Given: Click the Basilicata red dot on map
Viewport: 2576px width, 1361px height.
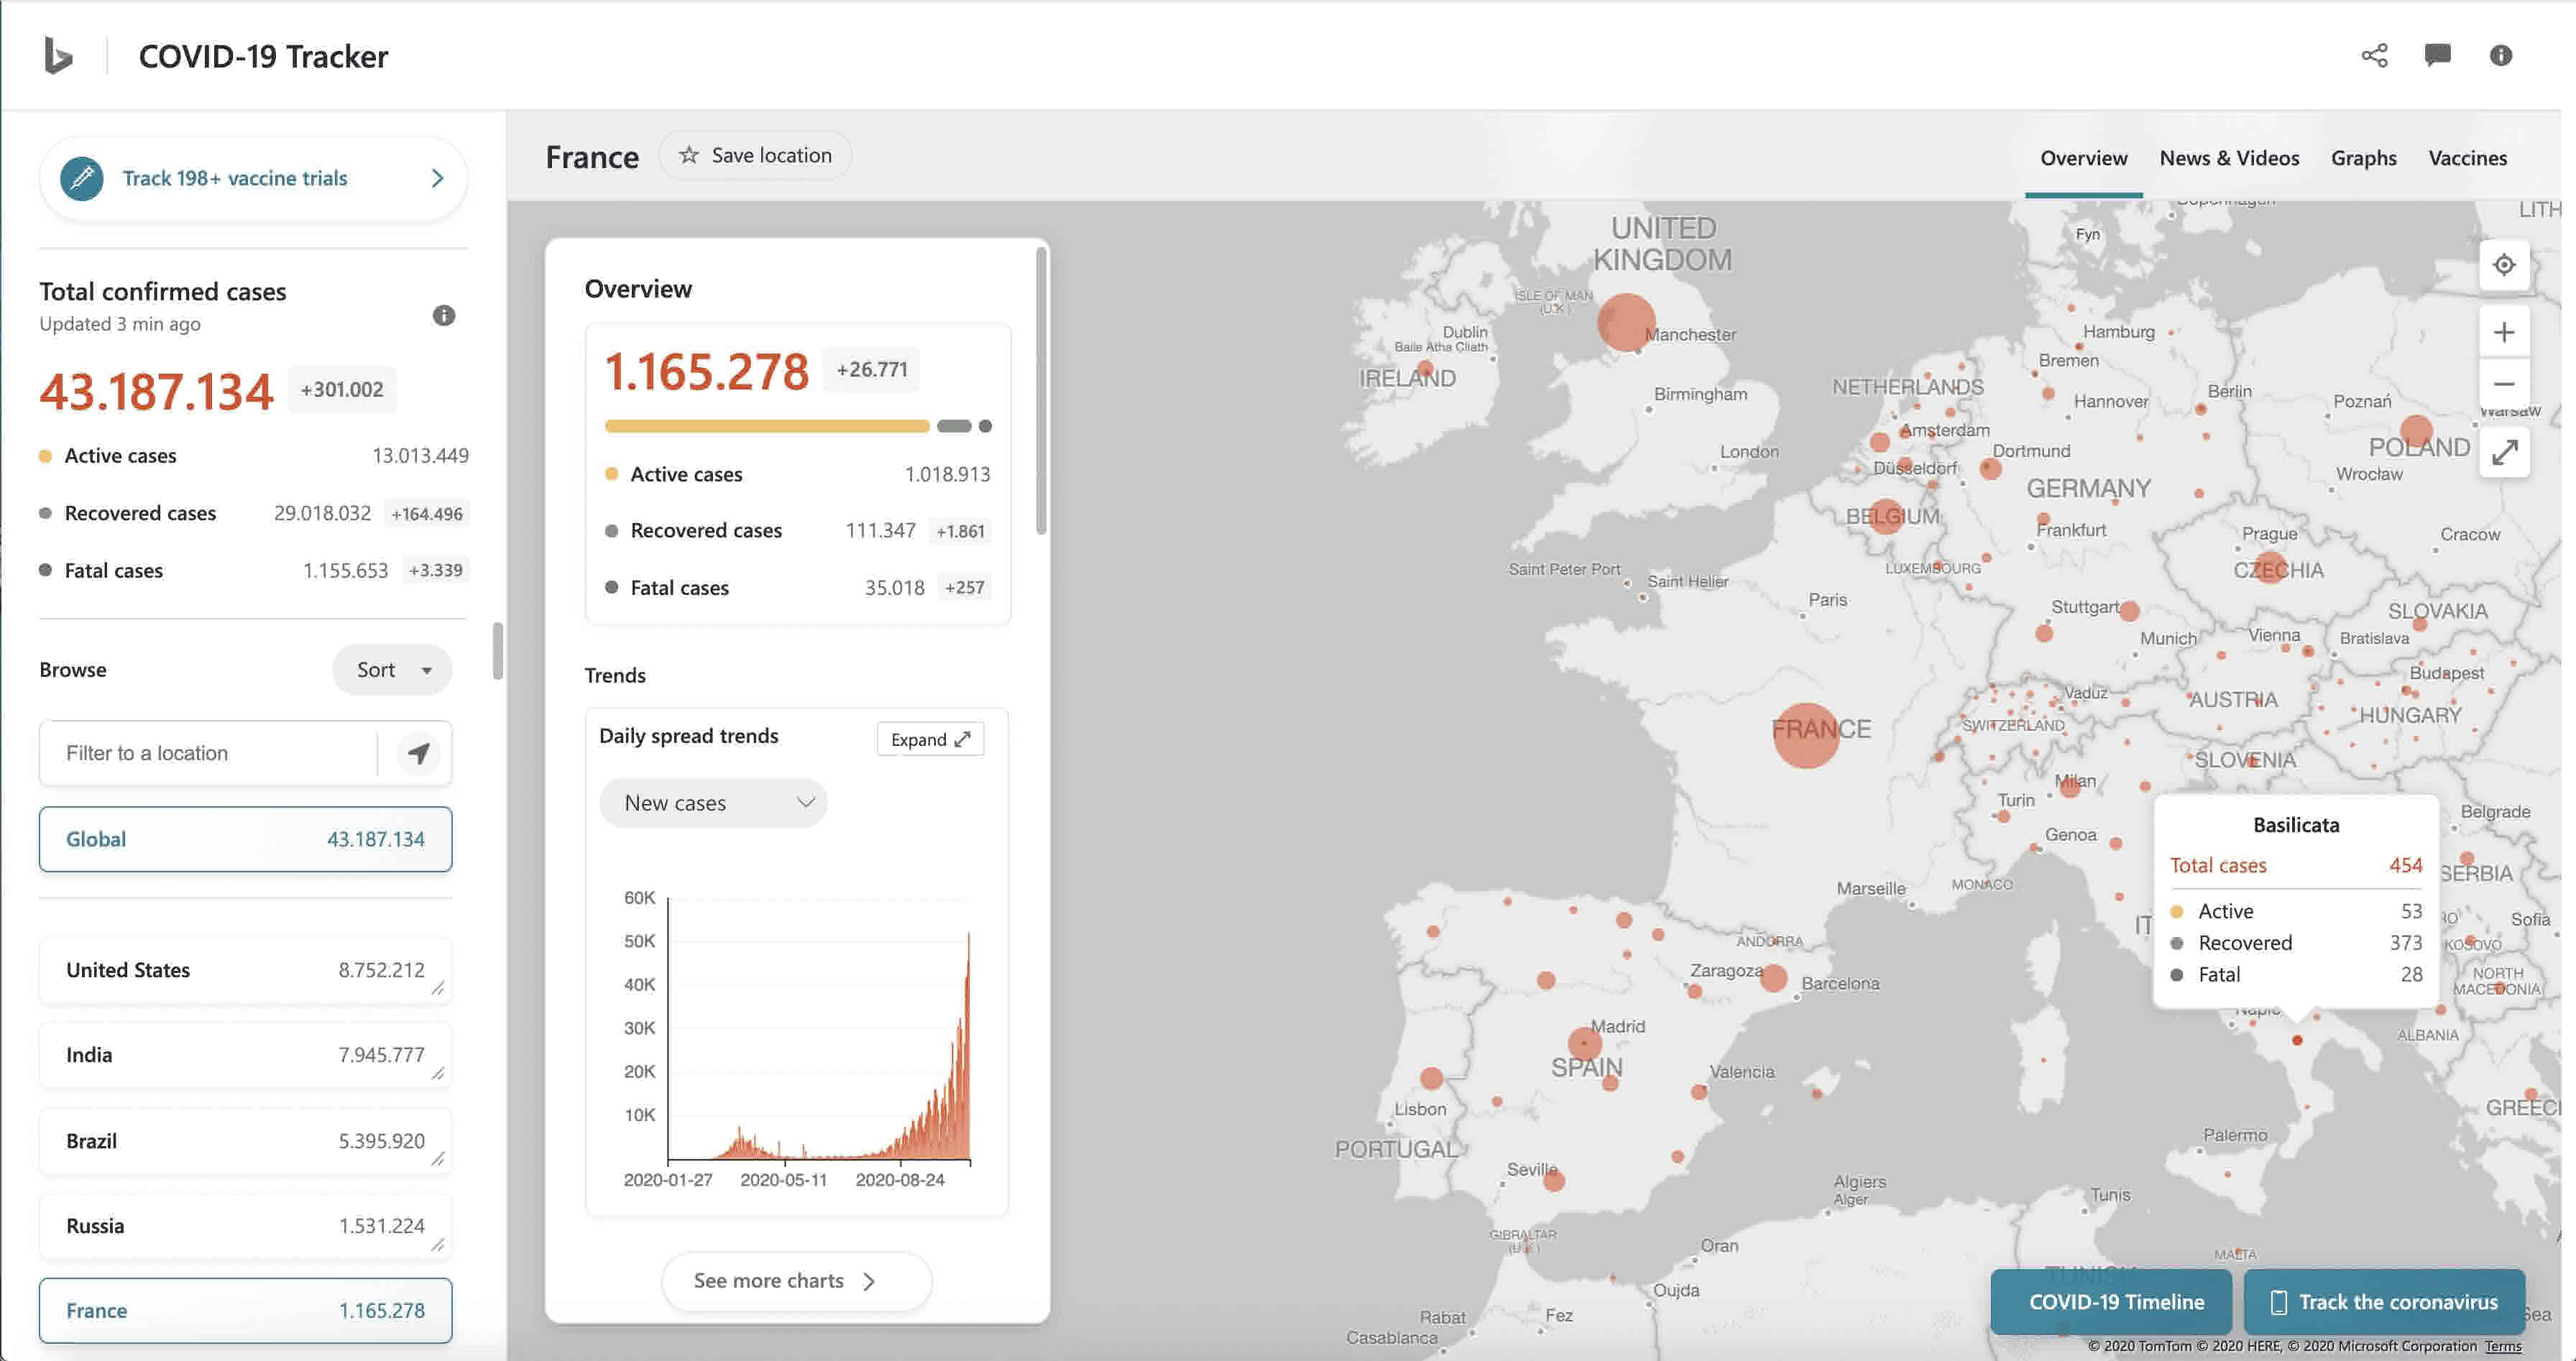Looking at the screenshot, I should (2297, 1041).
